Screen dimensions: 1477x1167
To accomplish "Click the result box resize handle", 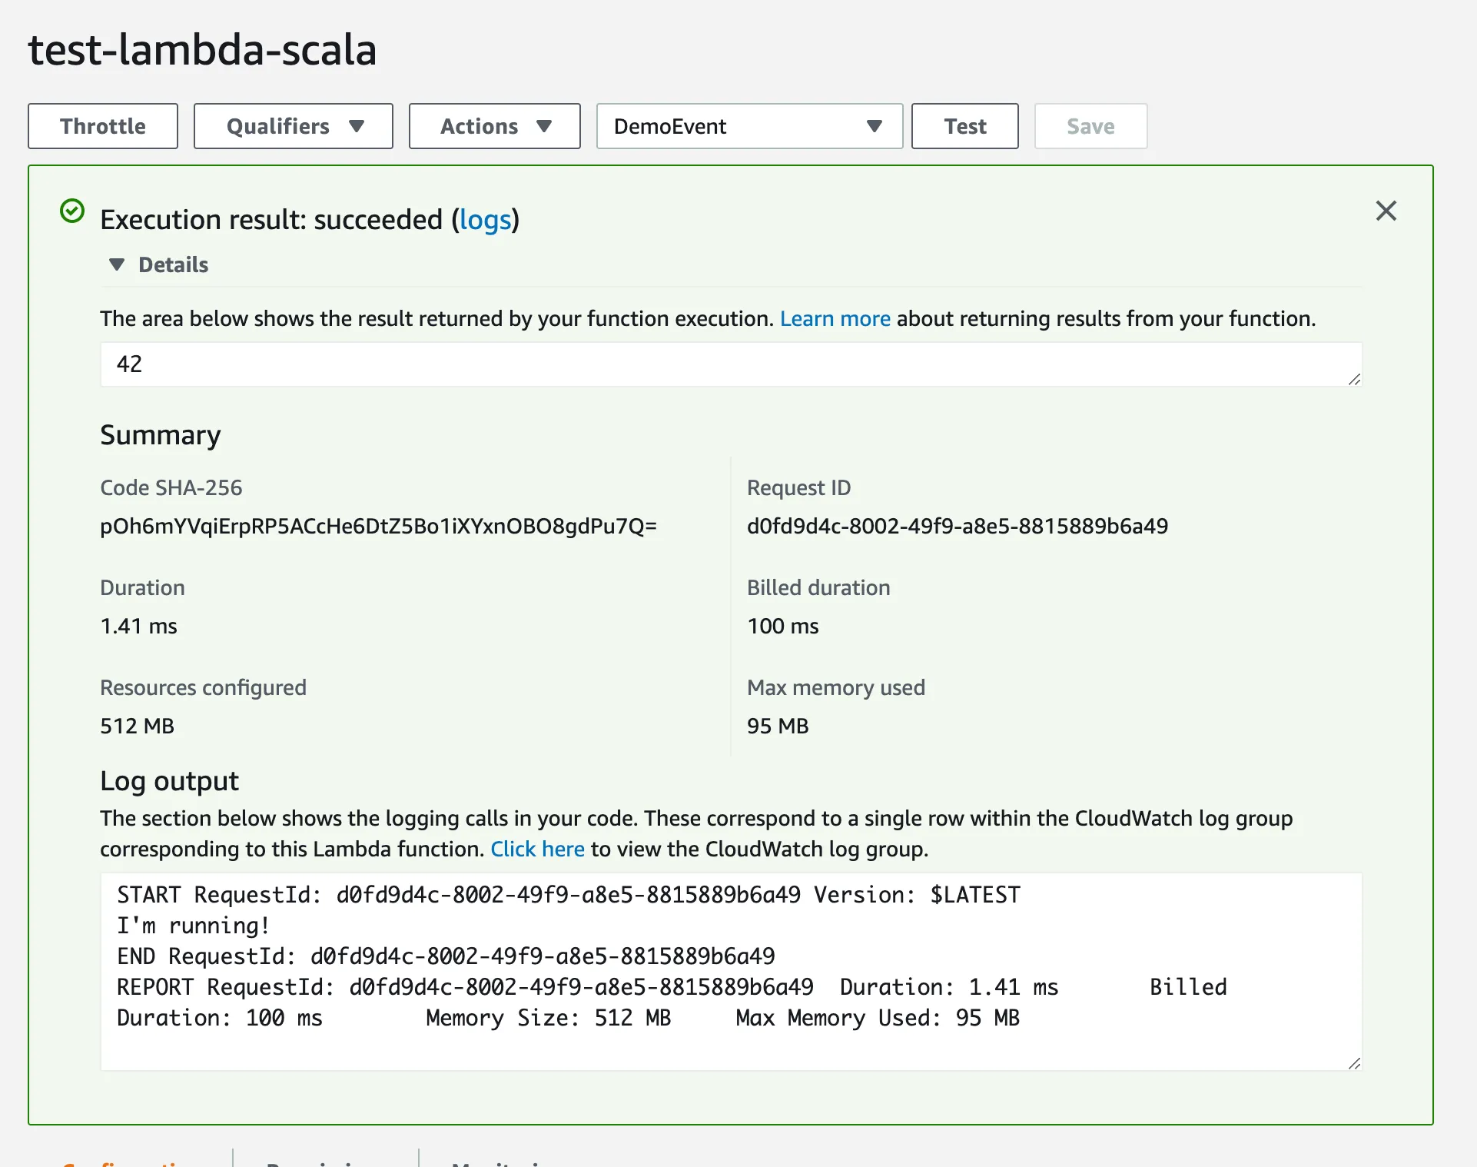I will [x=1354, y=379].
